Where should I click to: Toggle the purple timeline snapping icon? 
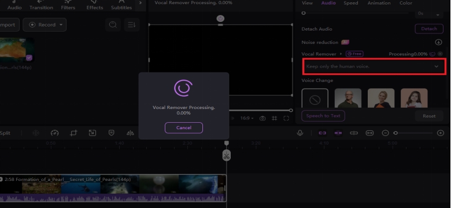(338, 133)
